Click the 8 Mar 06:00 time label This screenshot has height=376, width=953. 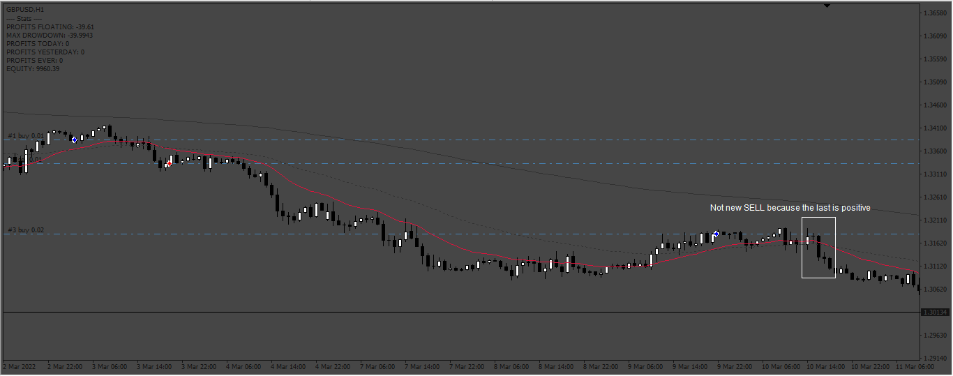tap(511, 367)
